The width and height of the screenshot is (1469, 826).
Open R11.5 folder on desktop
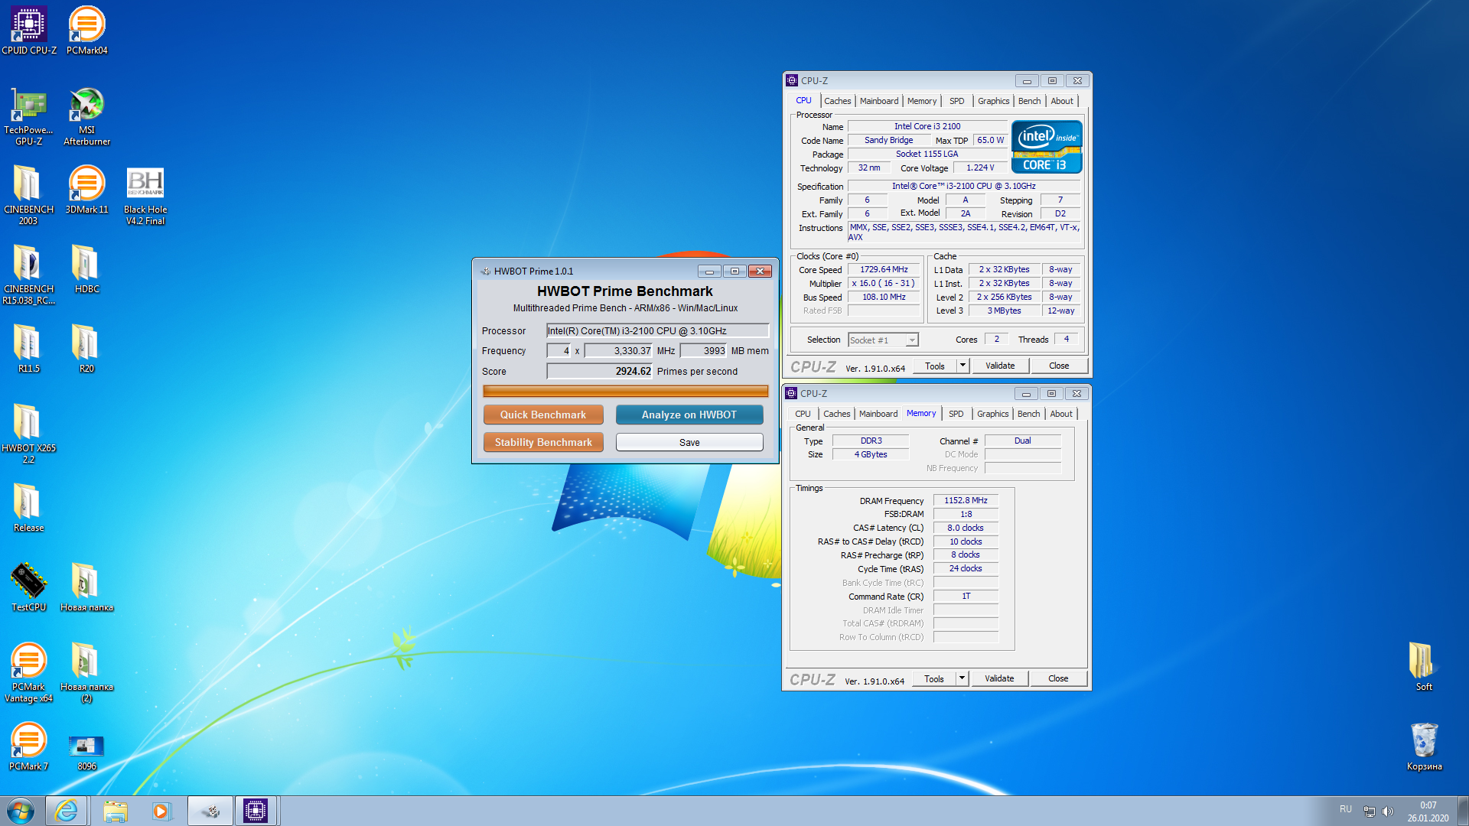coord(29,350)
